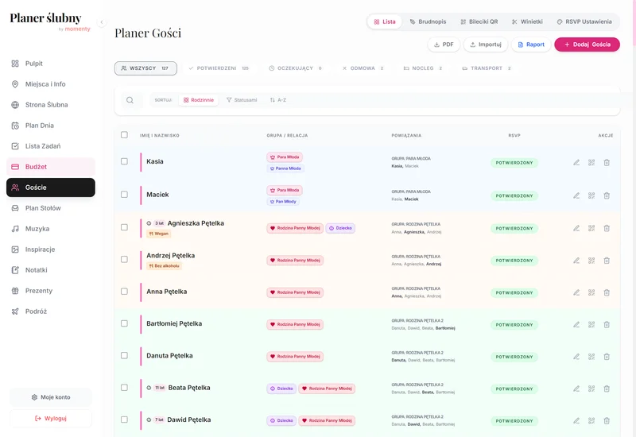Click the search magnifier icon
Viewport: 636px width, 437px height.
(x=130, y=100)
